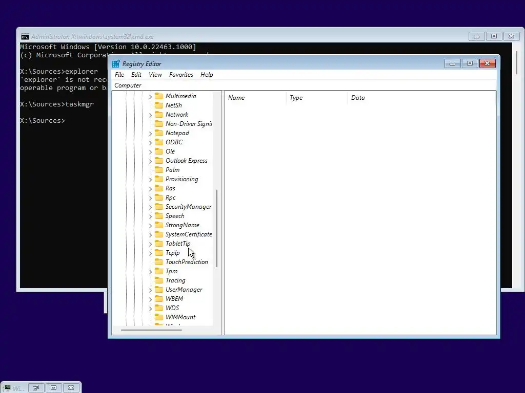Expand the ODBC registry key
The width and height of the screenshot is (525, 393).
click(150, 143)
